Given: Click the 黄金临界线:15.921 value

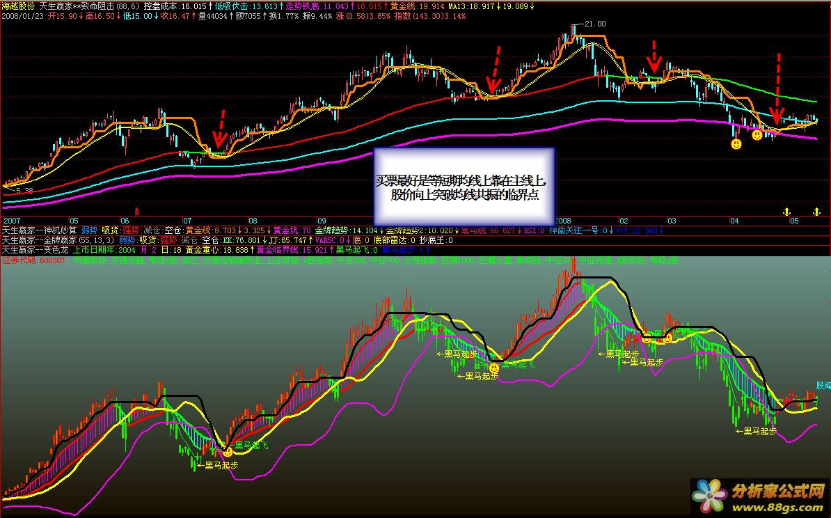Looking at the screenshot, I should [x=292, y=250].
